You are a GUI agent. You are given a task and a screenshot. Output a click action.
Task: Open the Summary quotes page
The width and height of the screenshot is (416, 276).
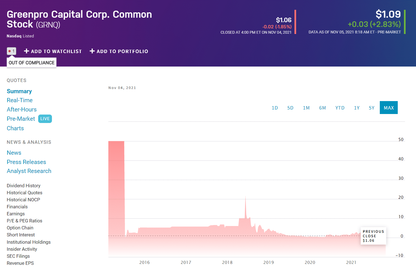(x=19, y=91)
